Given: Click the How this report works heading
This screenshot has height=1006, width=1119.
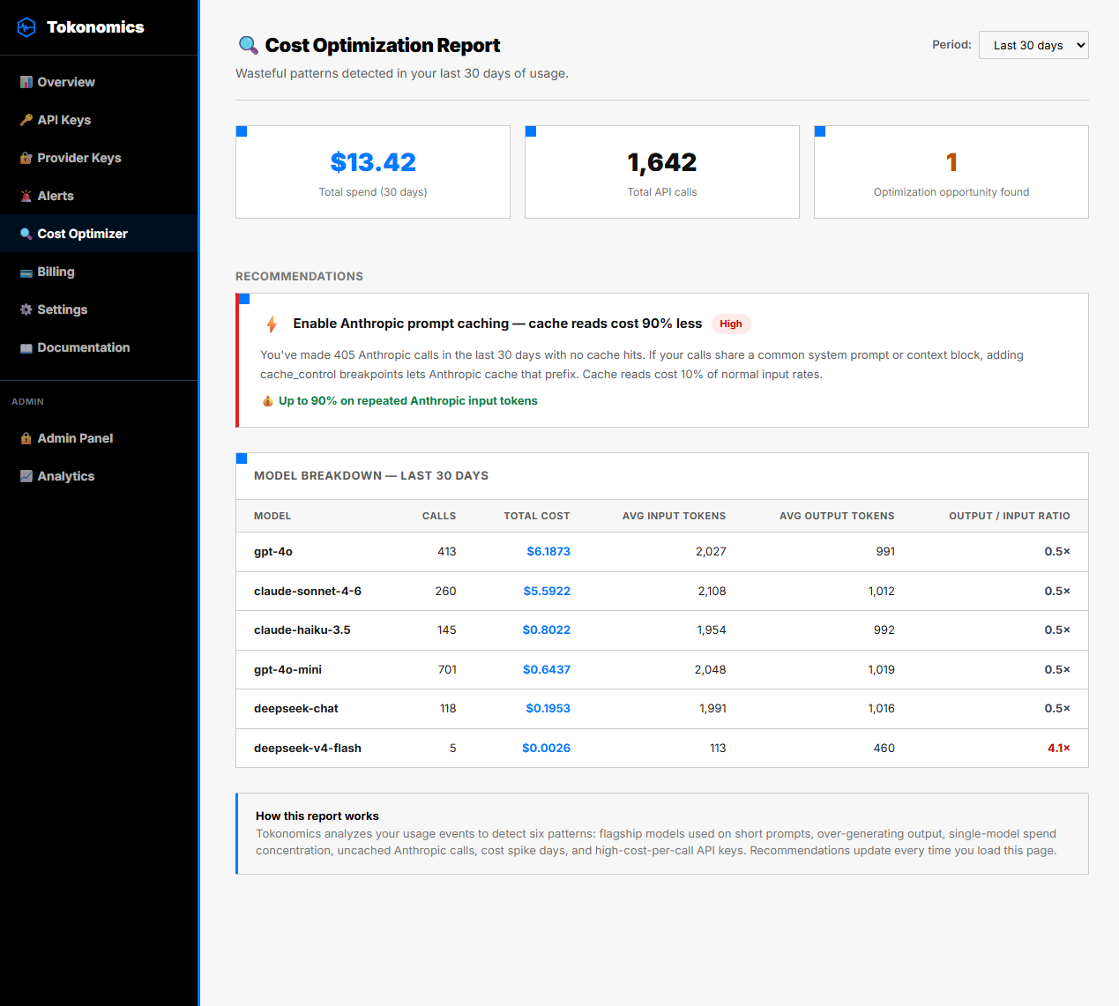Looking at the screenshot, I should point(317,816).
